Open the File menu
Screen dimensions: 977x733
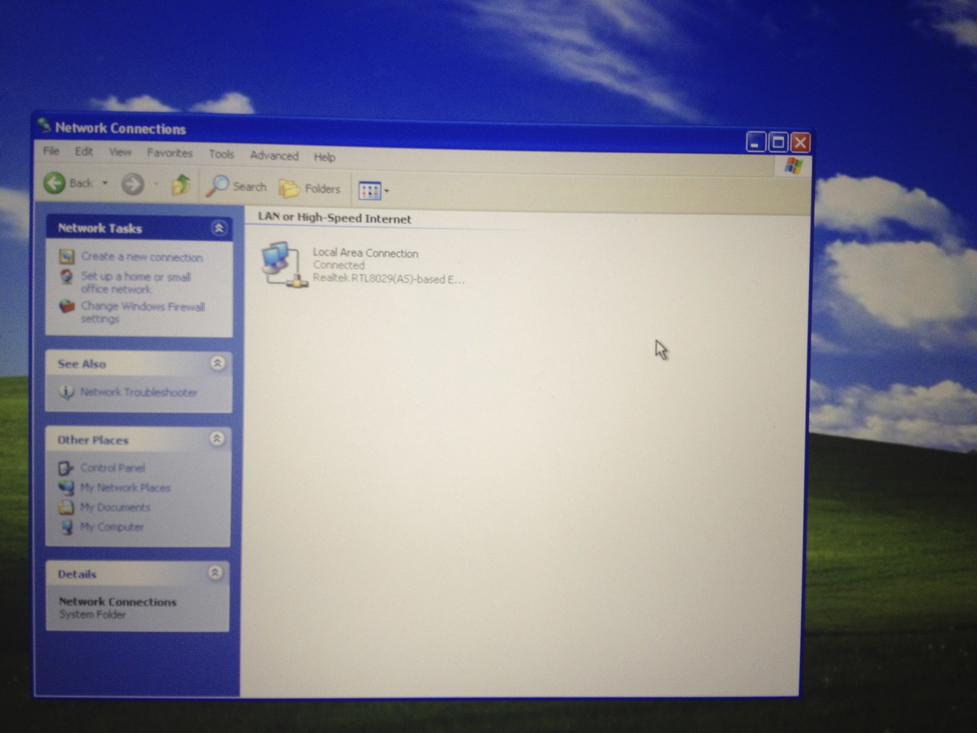(51, 151)
